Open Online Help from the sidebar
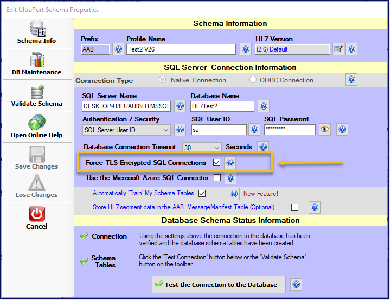This screenshot has height=301, width=391. point(37,124)
